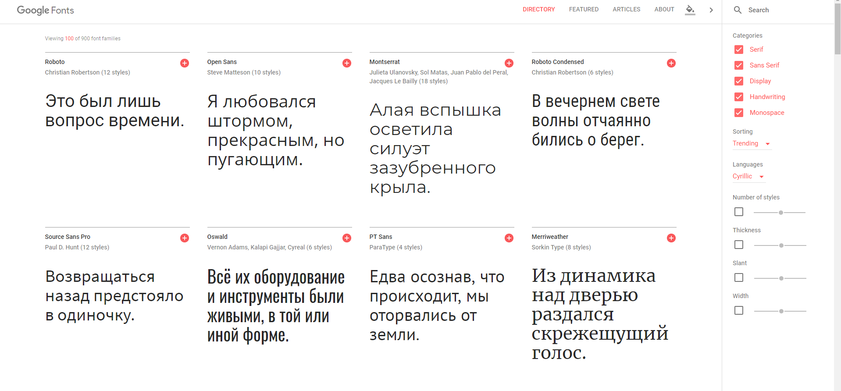This screenshot has height=391, width=841.
Task: Click 'Viewing 100 of 900 font families' text
Action: [x=83, y=39]
